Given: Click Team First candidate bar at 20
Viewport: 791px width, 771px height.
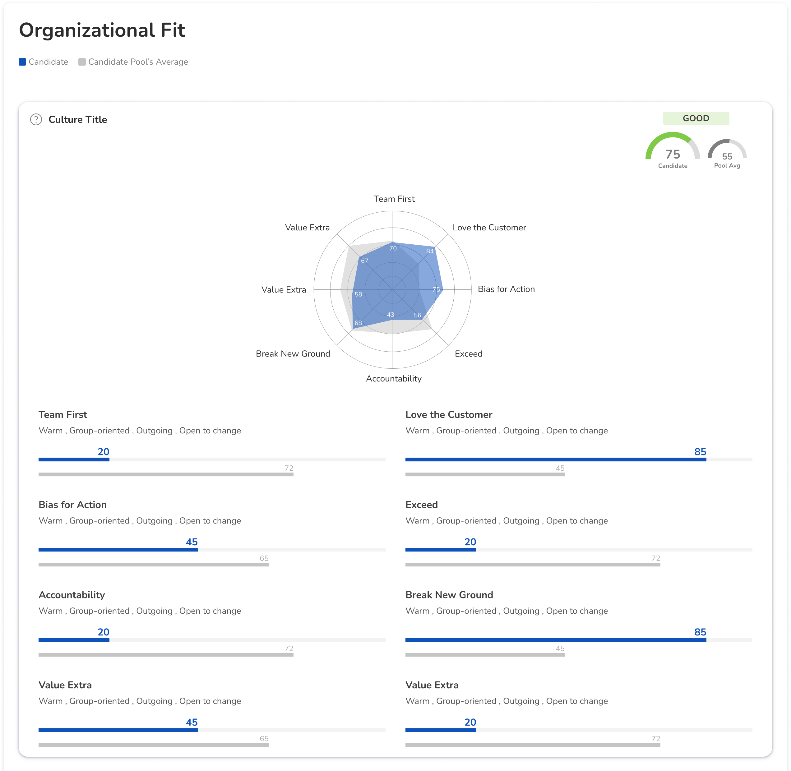Looking at the screenshot, I should [74, 459].
